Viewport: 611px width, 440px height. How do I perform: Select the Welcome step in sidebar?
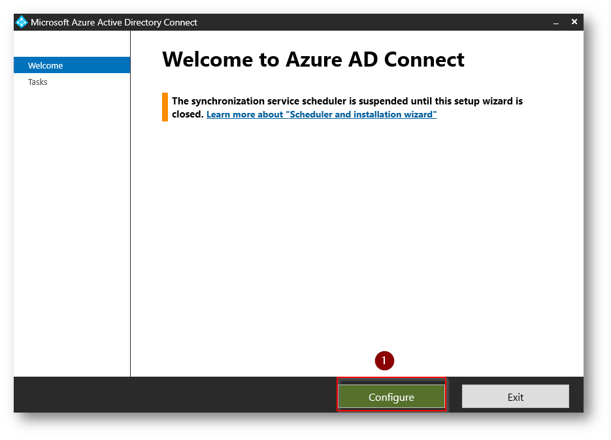pos(72,65)
